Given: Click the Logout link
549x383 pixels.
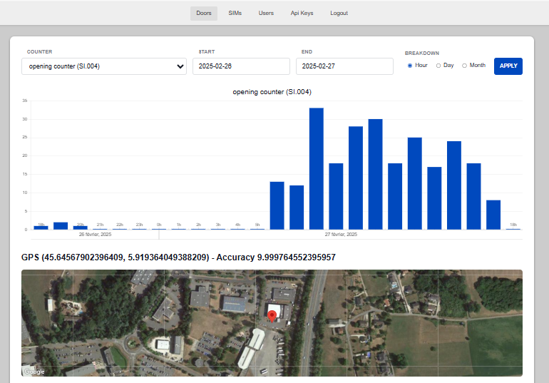Looking at the screenshot, I should click(339, 13).
